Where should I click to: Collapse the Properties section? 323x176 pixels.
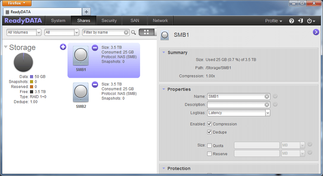click(164, 89)
